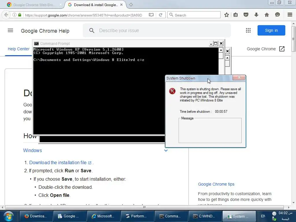This screenshot has width=296, height=222.
Task: Click the taskbar clock showing 04:02
Action: point(285,213)
